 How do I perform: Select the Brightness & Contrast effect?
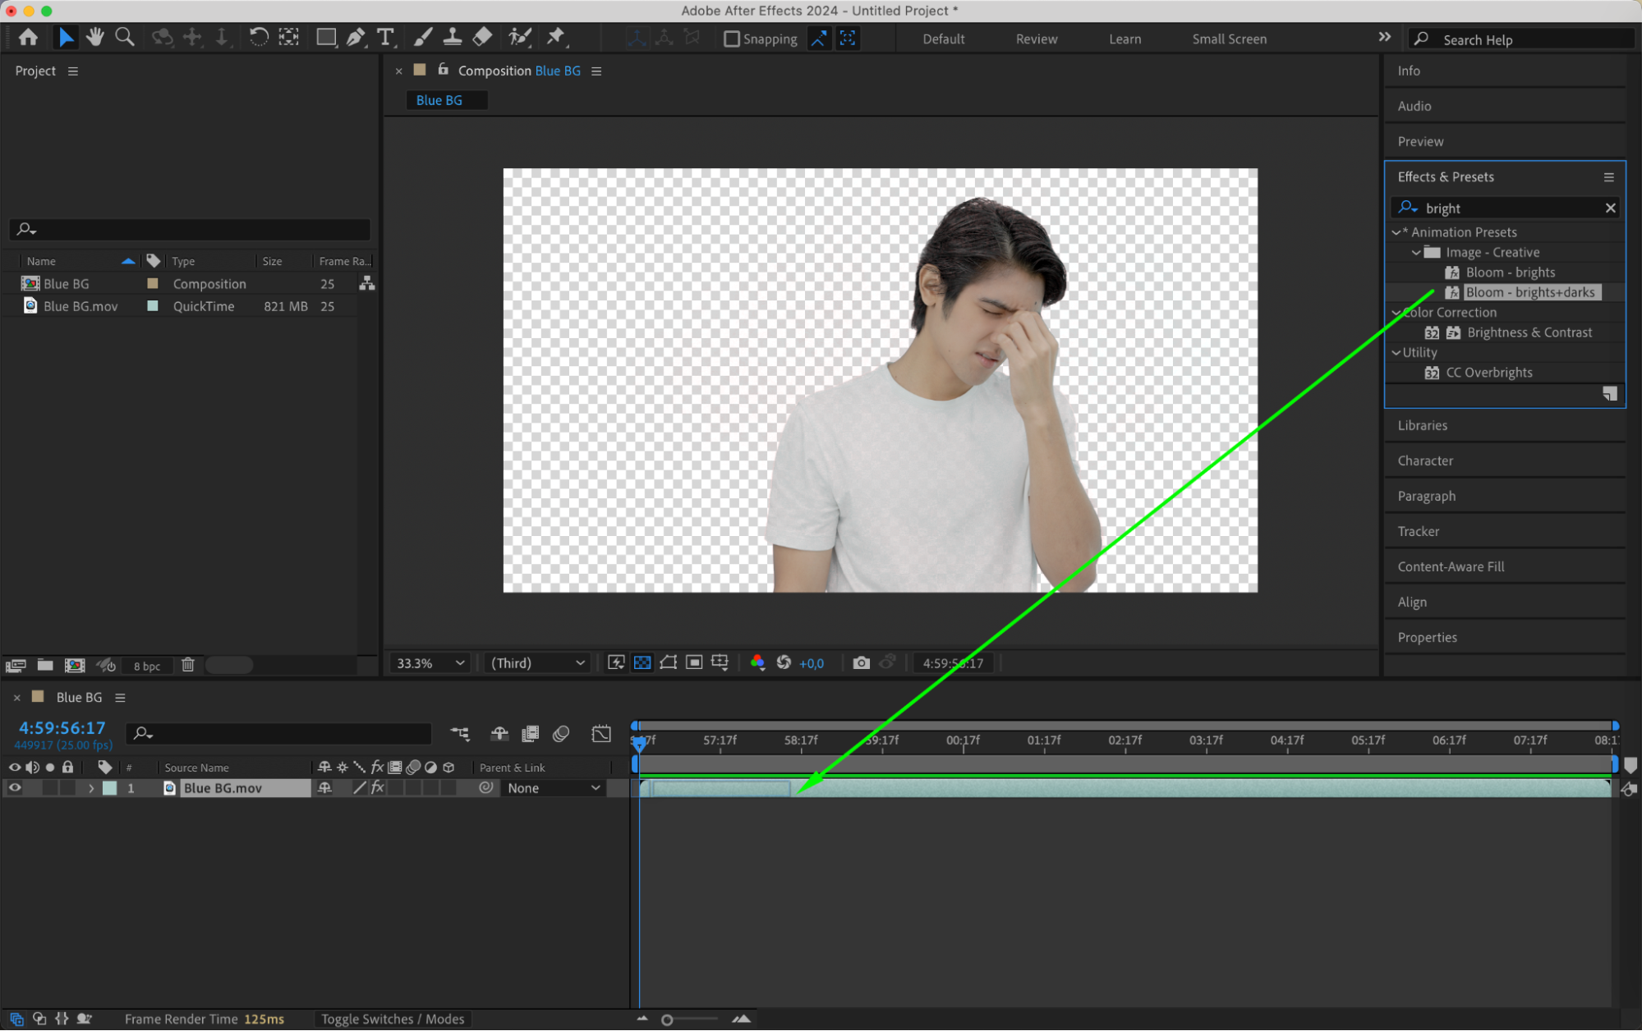click(x=1529, y=332)
